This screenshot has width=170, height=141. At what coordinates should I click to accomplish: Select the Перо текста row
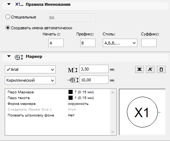[58, 98]
